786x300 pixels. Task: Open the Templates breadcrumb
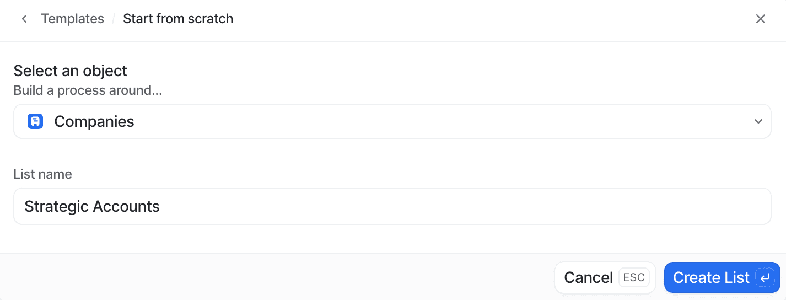[72, 19]
